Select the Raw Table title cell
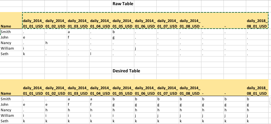The width and height of the screenshot is (271, 124). point(123,4)
